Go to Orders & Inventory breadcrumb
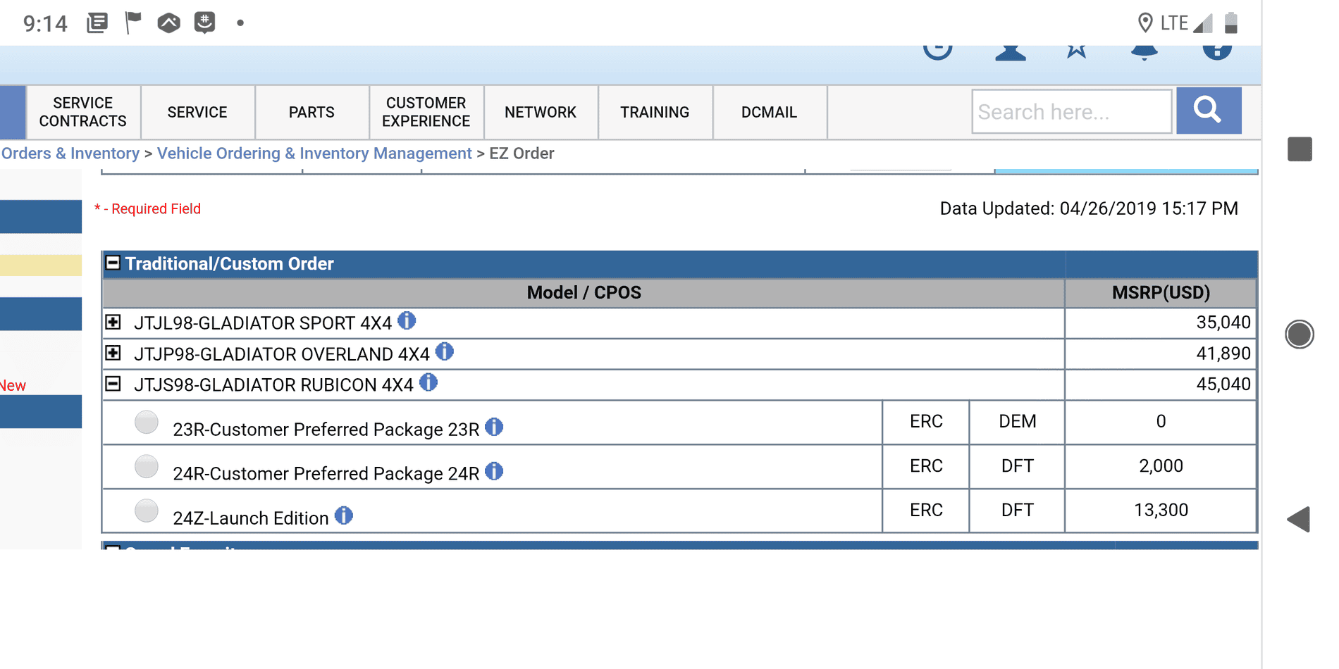The image size is (1339, 669). click(x=70, y=154)
